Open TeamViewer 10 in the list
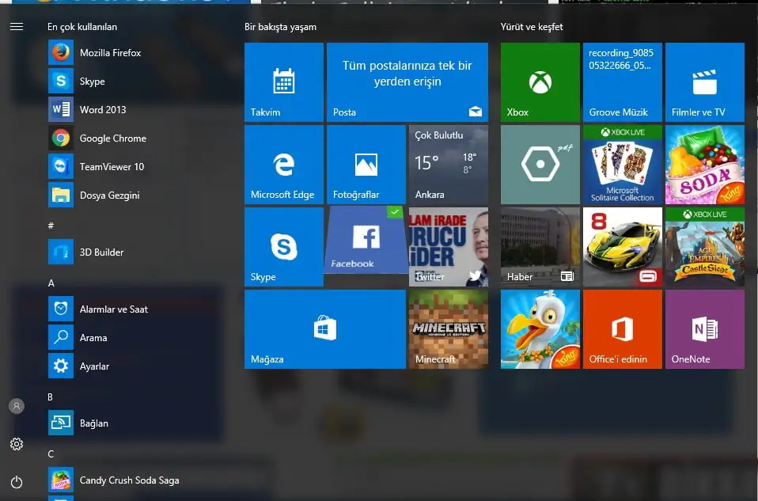This screenshot has width=758, height=501. [112, 167]
